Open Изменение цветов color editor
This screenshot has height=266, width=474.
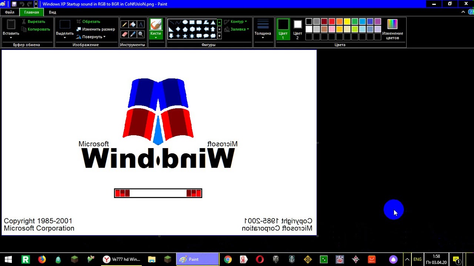pos(393,29)
